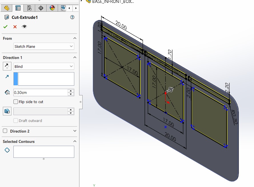
Task: Toggle detailed preview eye icon
Action: [x=24, y=27]
